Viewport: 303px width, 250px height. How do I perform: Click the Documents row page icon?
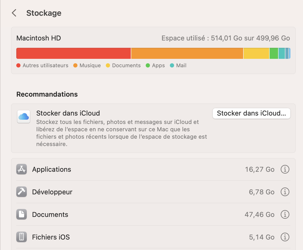(x=22, y=215)
